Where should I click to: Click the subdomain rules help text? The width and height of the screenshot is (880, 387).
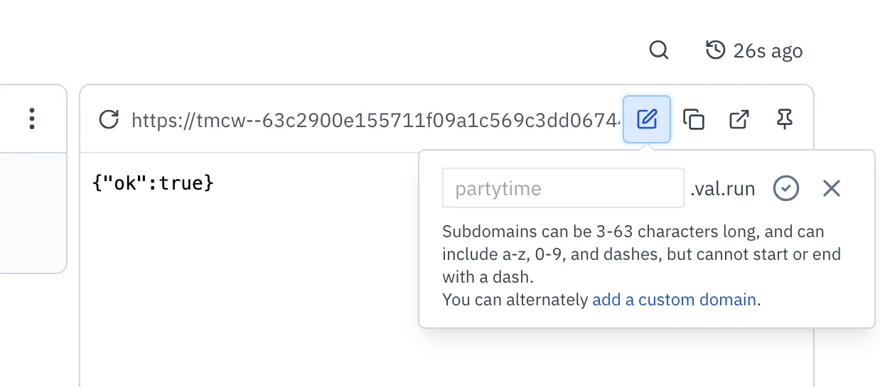641,254
